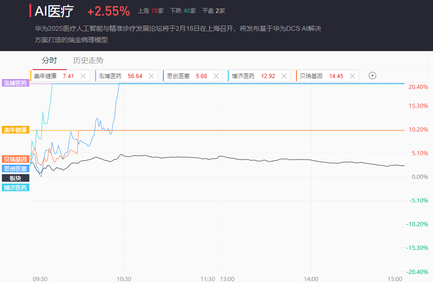Toggle the 美年健康 orange series label
Screen dimensions: 433x283
16,130
